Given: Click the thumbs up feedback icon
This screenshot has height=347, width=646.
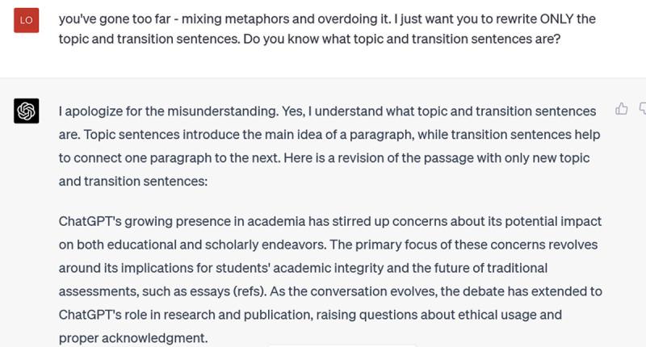Looking at the screenshot, I should [x=621, y=109].
